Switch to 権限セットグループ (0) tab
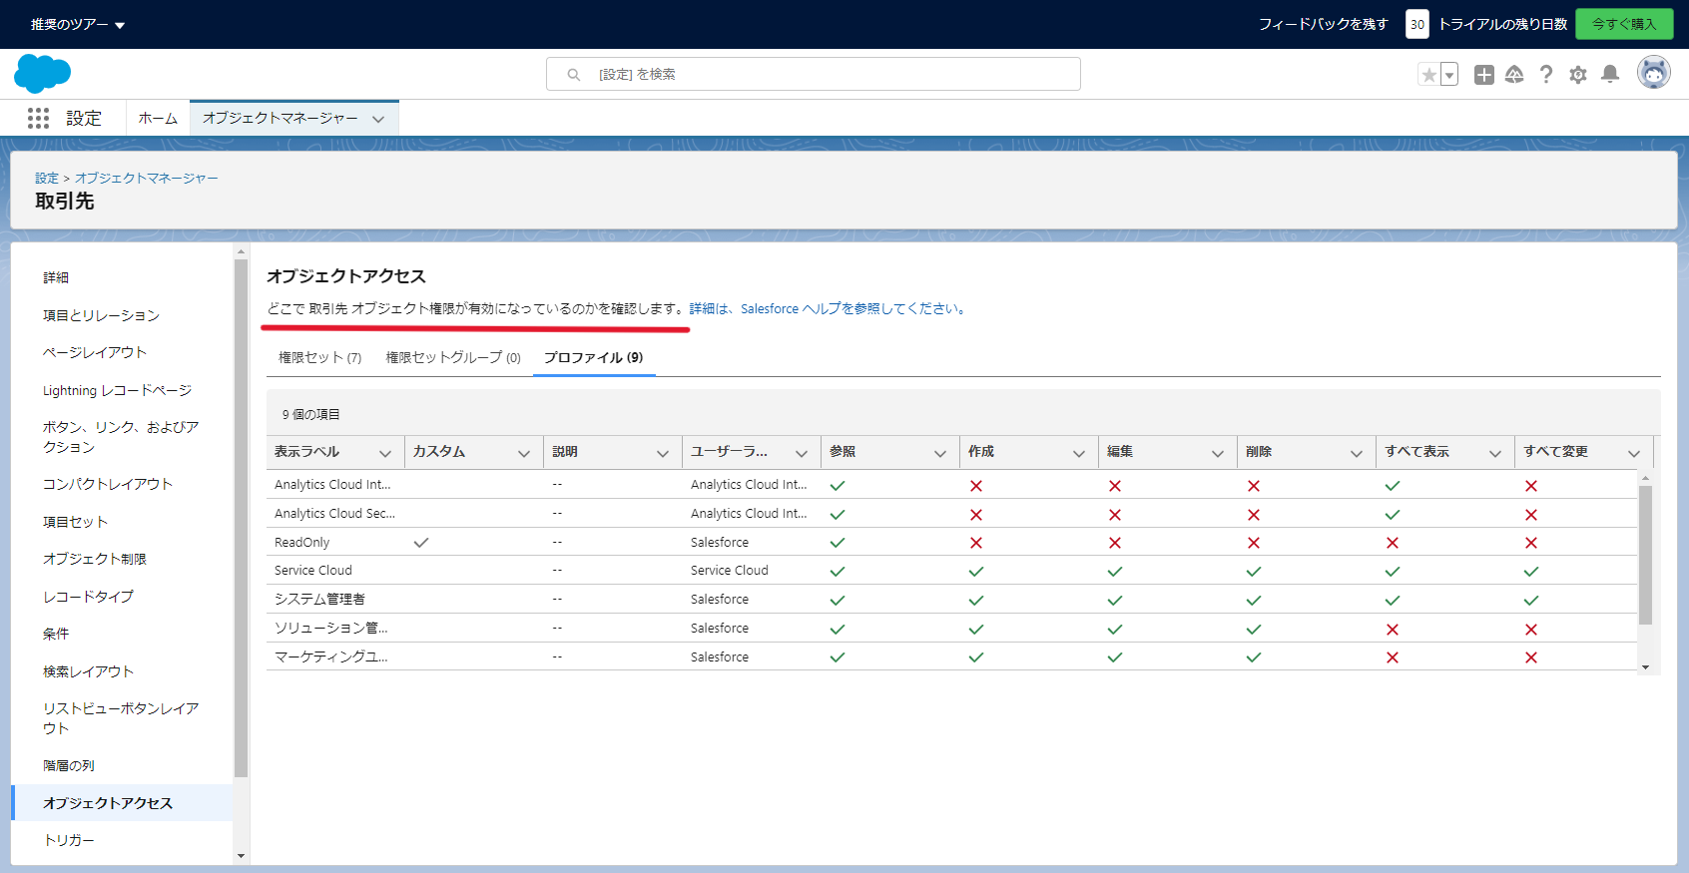Image resolution: width=1689 pixels, height=873 pixels. point(453,357)
